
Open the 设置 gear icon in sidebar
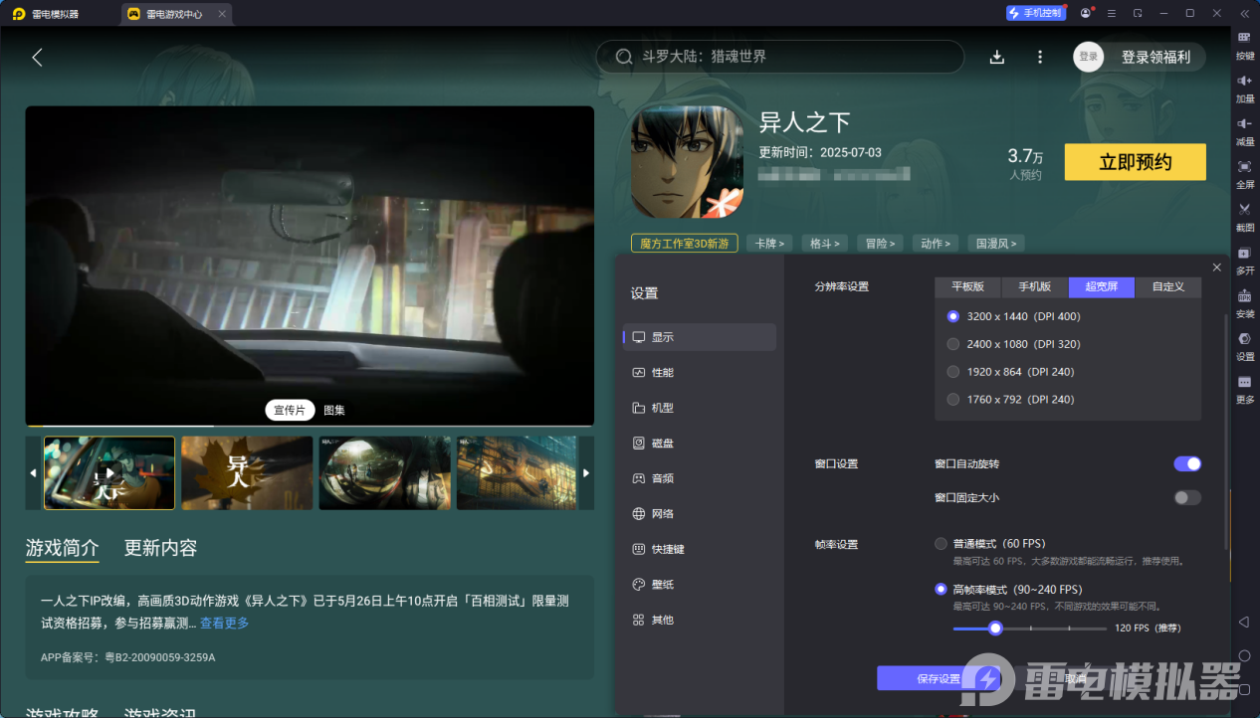pyautogui.click(x=1244, y=338)
